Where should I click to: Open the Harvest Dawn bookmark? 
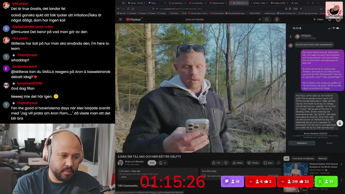(198, 13)
